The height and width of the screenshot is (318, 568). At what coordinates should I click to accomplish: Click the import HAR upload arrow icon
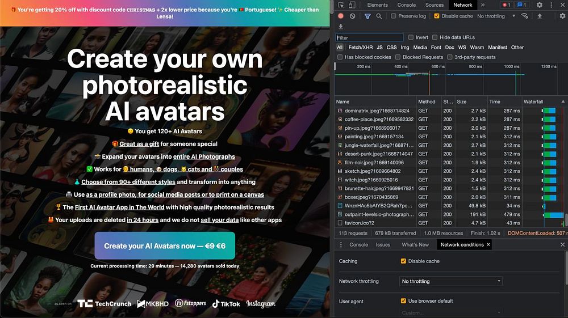(540, 16)
